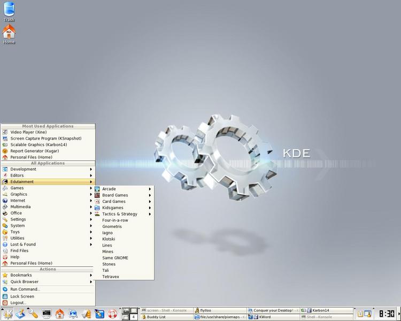Viewport: 401px width, 321px height.
Task: Open the Home desktop icon
Action: [x=9, y=34]
